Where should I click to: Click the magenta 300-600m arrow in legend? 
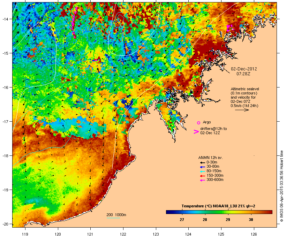[x=202, y=180]
